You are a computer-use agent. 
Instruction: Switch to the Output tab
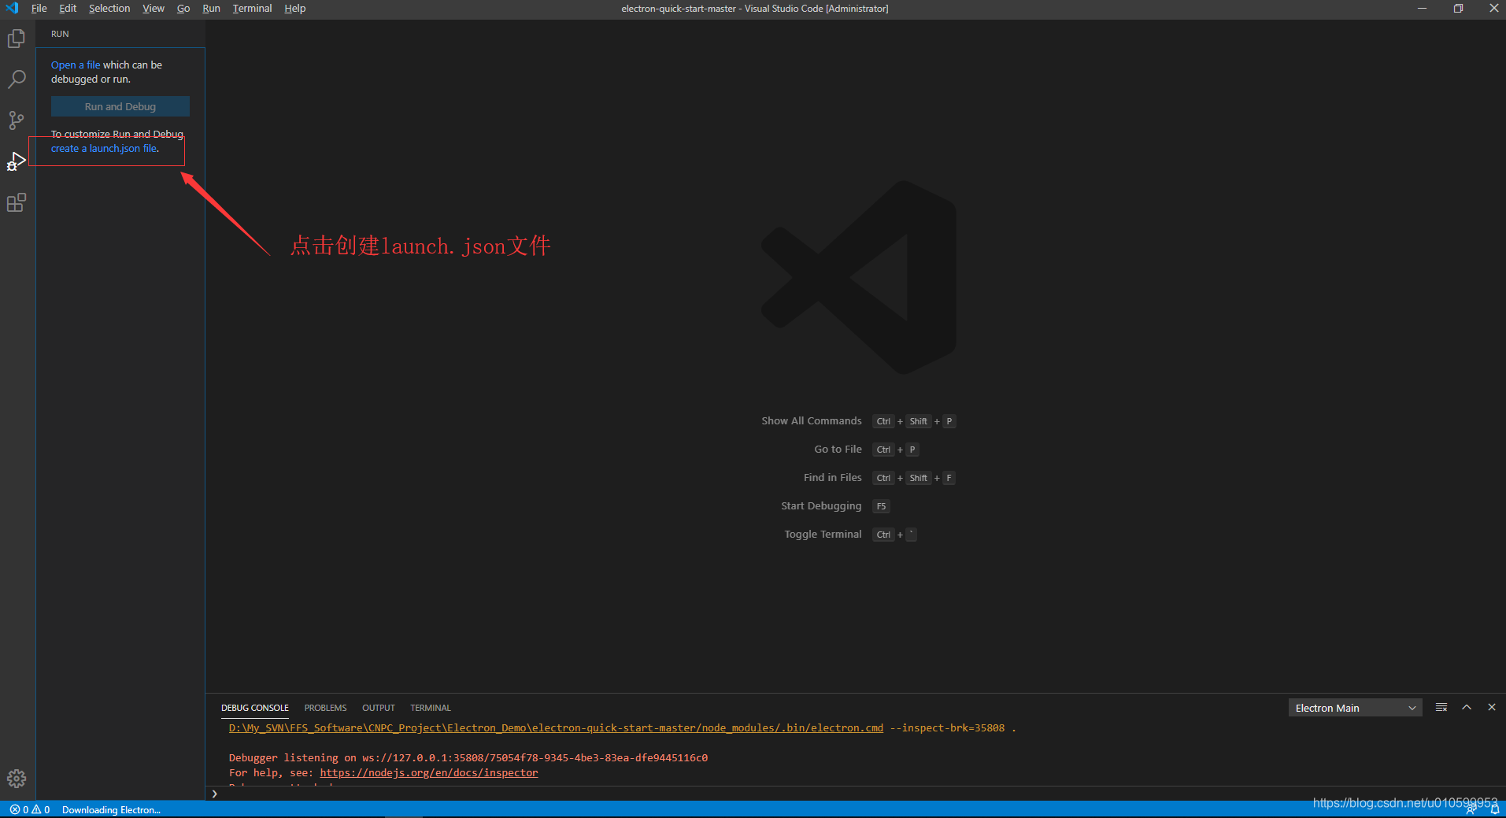coord(379,708)
